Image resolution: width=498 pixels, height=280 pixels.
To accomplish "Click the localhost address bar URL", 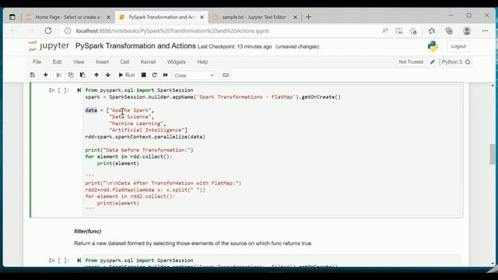I will [x=173, y=31].
